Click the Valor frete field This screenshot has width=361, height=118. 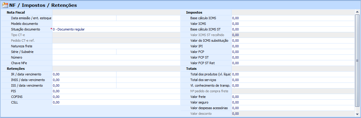(293, 97)
